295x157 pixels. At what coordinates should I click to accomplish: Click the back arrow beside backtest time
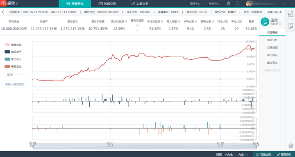click(x=3, y=12)
